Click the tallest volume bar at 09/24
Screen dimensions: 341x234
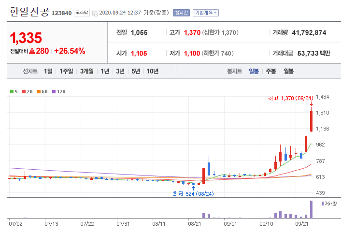tap(312, 209)
